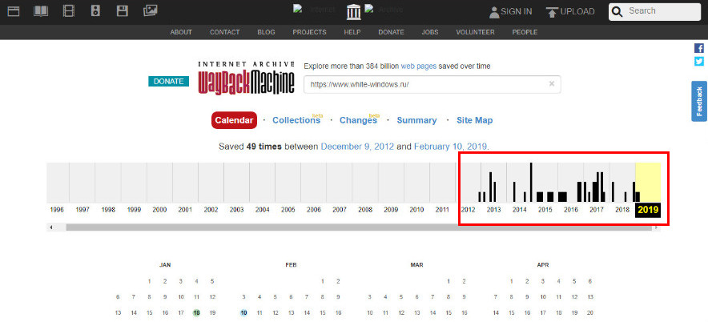Open the February 10 highlighted snapshot
This screenshot has width=708, height=322.
pos(243,312)
